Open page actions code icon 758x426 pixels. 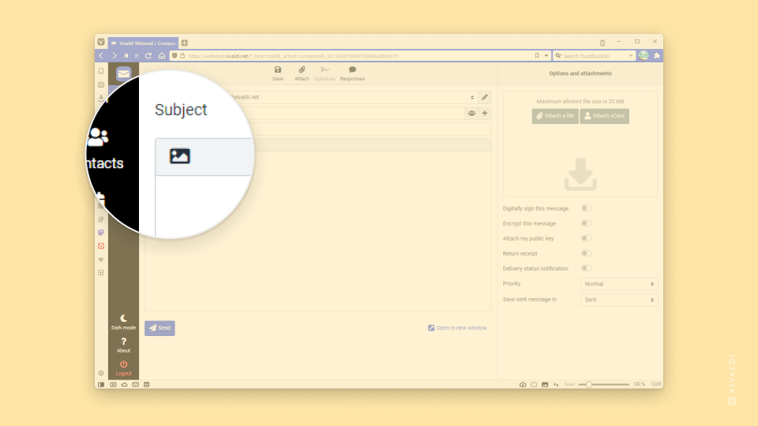[x=556, y=384]
